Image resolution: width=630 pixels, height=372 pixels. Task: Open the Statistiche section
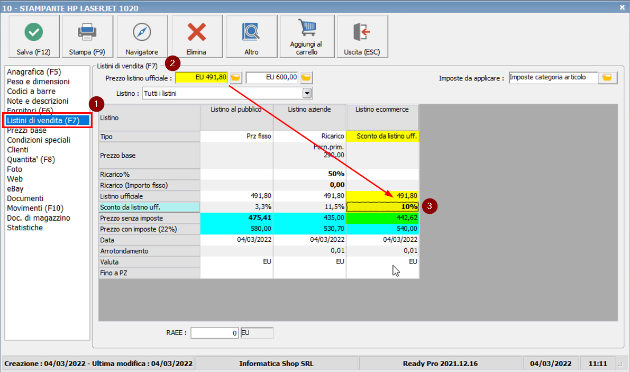(x=25, y=228)
